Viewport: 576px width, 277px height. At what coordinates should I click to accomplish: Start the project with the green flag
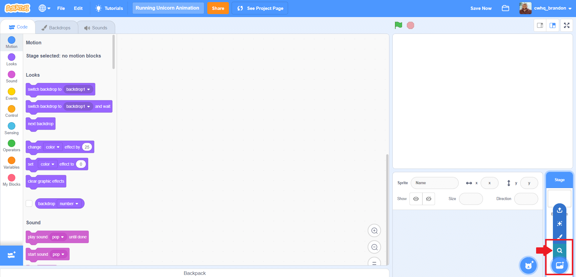point(398,25)
